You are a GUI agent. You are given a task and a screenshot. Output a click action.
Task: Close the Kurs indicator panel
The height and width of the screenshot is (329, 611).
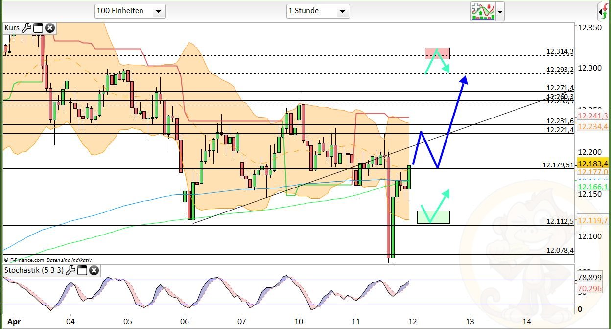click(50, 28)
